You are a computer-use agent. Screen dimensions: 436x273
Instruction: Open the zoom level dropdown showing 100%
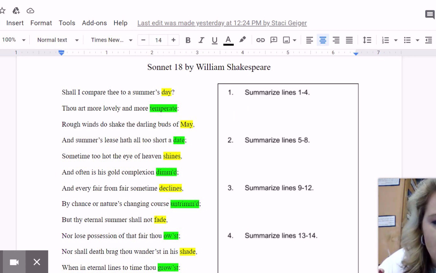13,40
